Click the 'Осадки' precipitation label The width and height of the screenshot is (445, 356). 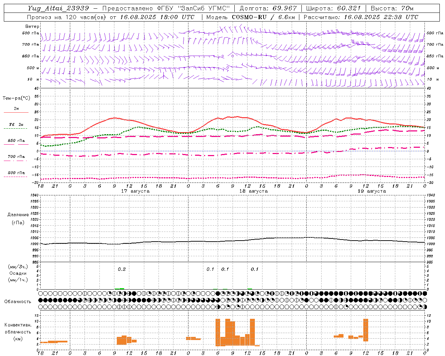click(x=18, y=273)
